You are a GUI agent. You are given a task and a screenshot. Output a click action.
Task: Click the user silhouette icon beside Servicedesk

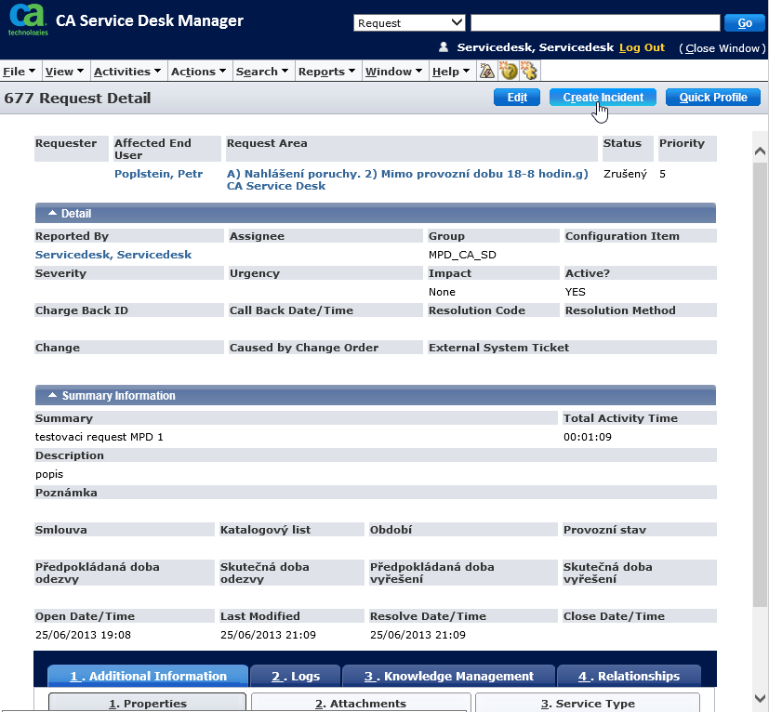point(444,47)
